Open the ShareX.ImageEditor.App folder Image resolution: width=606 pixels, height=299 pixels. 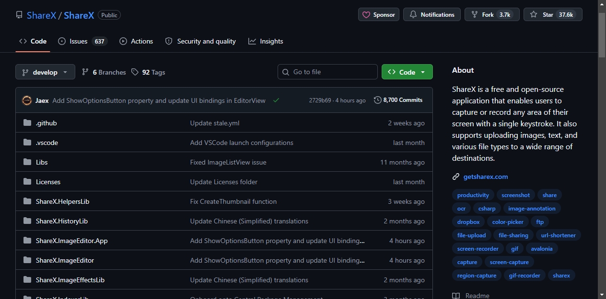click(72, 241)
